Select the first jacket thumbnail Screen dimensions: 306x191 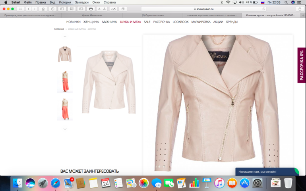point(65,54)
